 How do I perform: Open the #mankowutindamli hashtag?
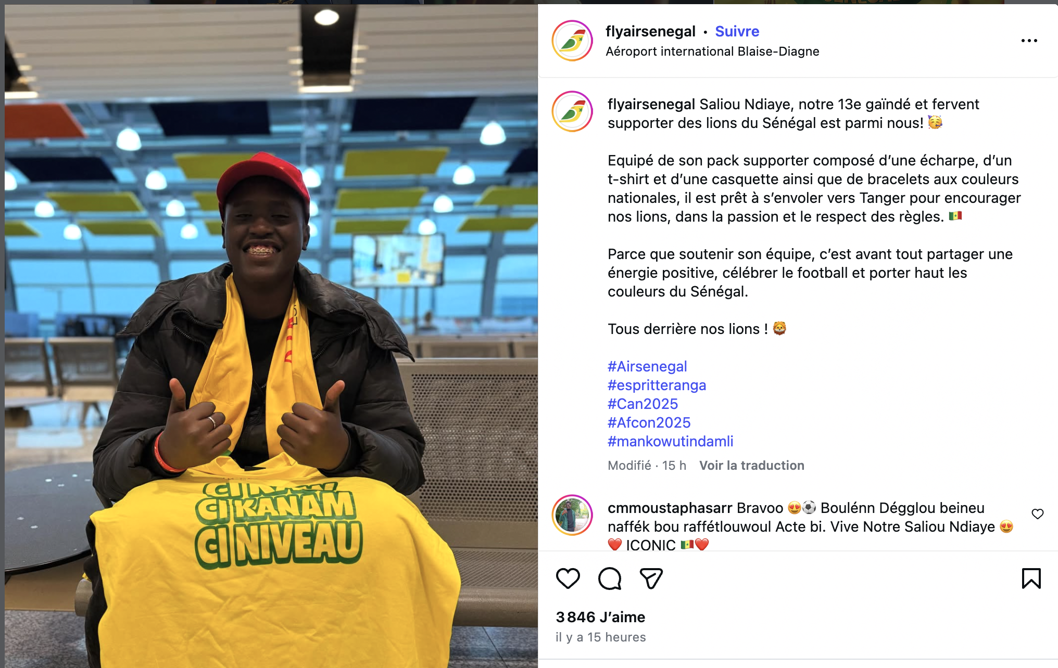(x=670, y=441)
